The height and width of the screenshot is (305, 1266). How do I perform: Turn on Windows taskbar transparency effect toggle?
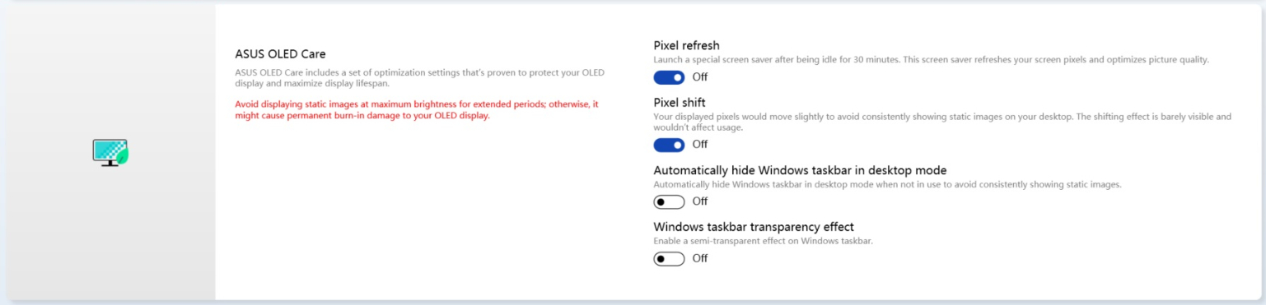pyautogui.click(x=669, y=258)
